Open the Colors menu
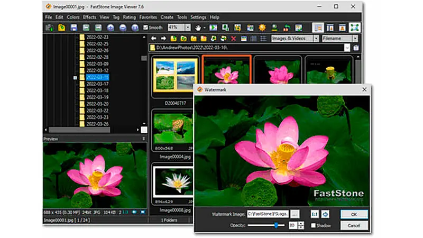Viewport: 423px width, 238px height. click(73, 17)
